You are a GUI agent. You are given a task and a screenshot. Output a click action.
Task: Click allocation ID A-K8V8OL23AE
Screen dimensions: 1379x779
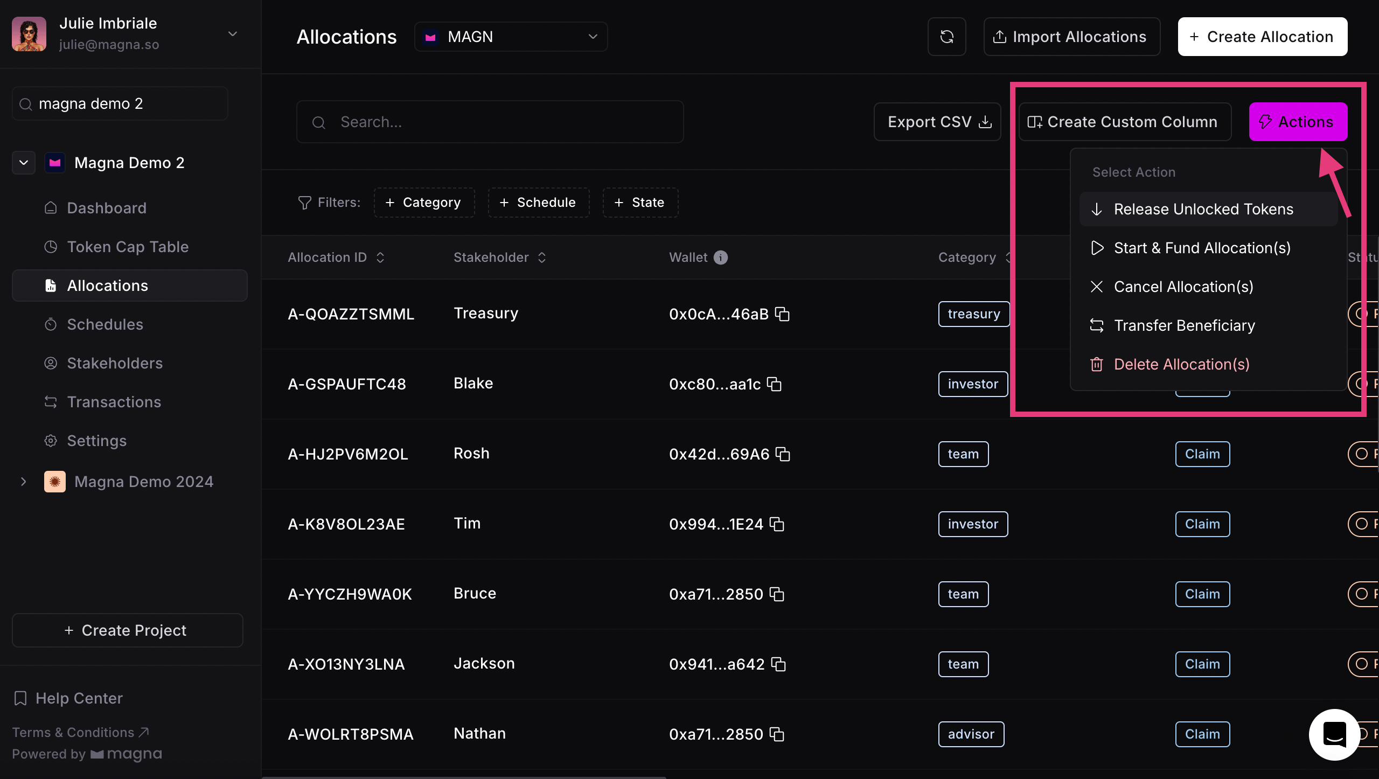click(346, 524)
